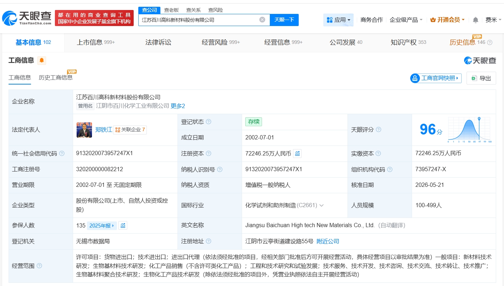Open 经营风险 tab
Image resolution: width=504 pixels, height=286 pixels.
click(221, 42)
